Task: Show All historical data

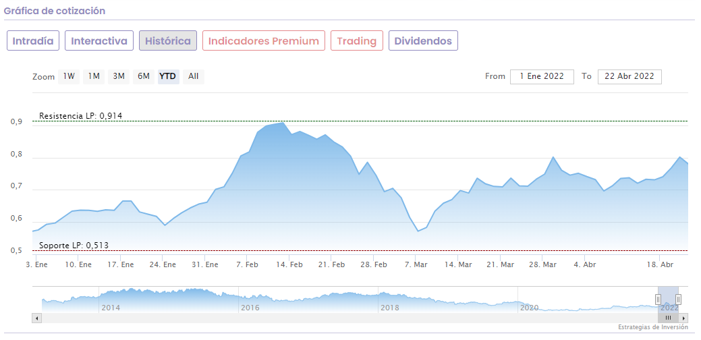Action: [194, 76]
